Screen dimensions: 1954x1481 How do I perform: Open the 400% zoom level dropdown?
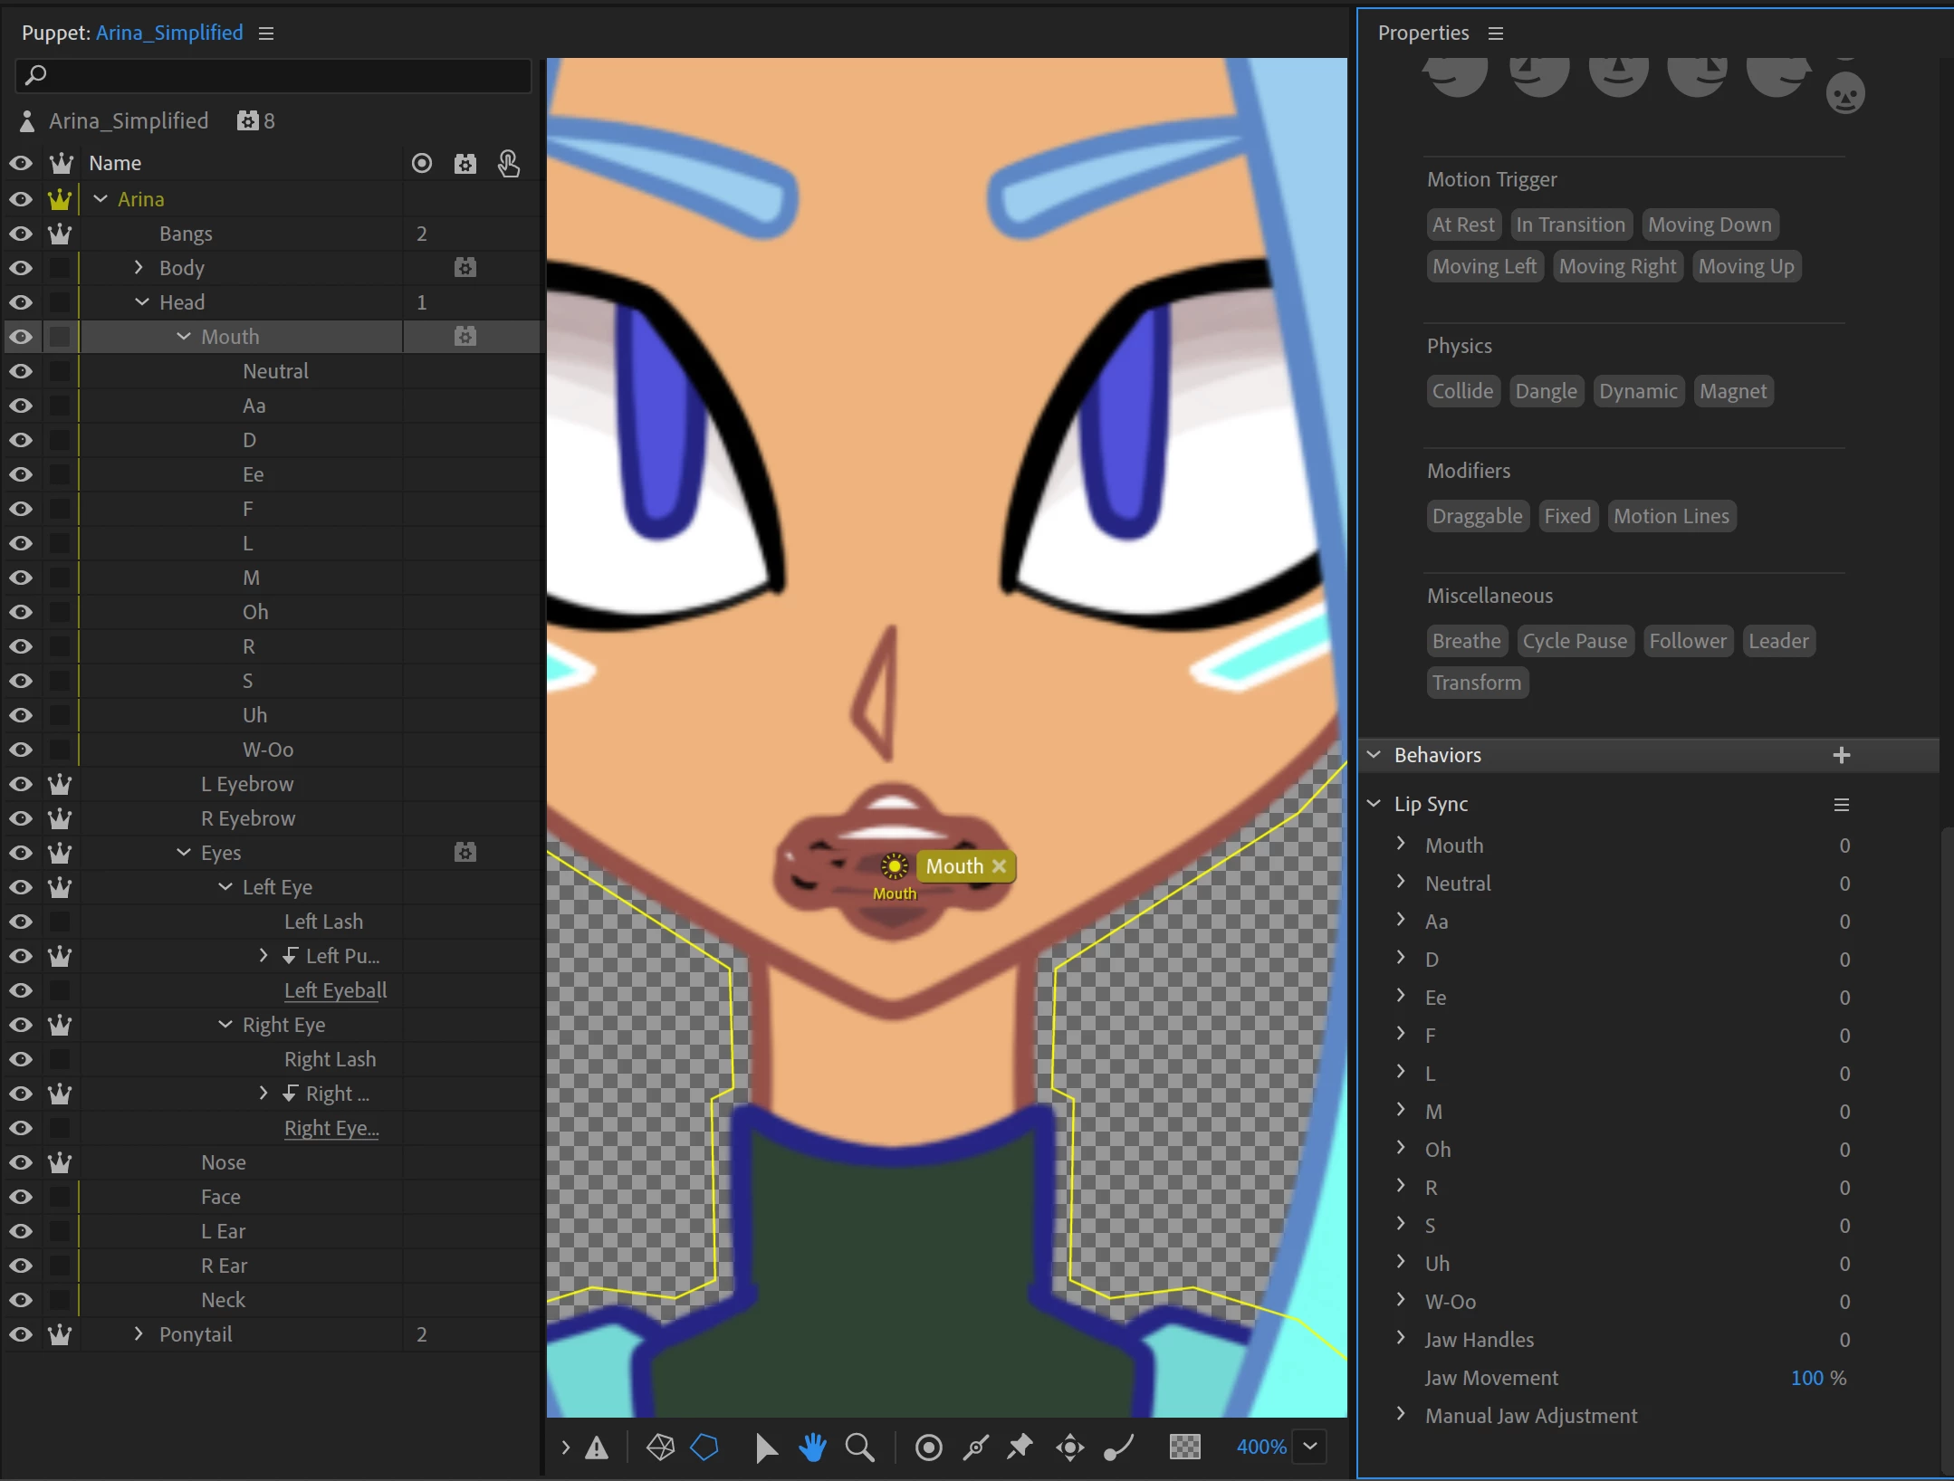point(1310,1447)
